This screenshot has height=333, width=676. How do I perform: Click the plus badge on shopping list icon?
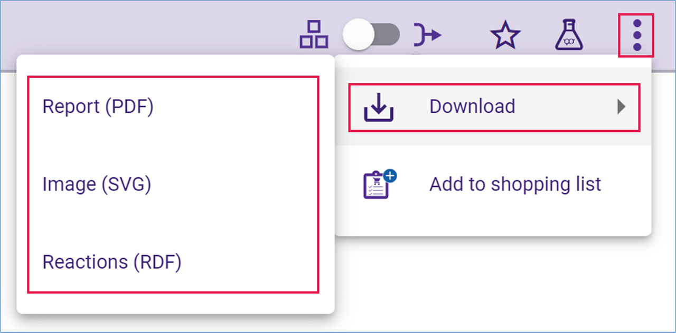(x=390, y=177)
